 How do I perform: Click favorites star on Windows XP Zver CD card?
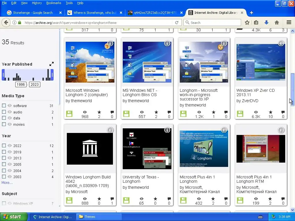pos(270,112)
